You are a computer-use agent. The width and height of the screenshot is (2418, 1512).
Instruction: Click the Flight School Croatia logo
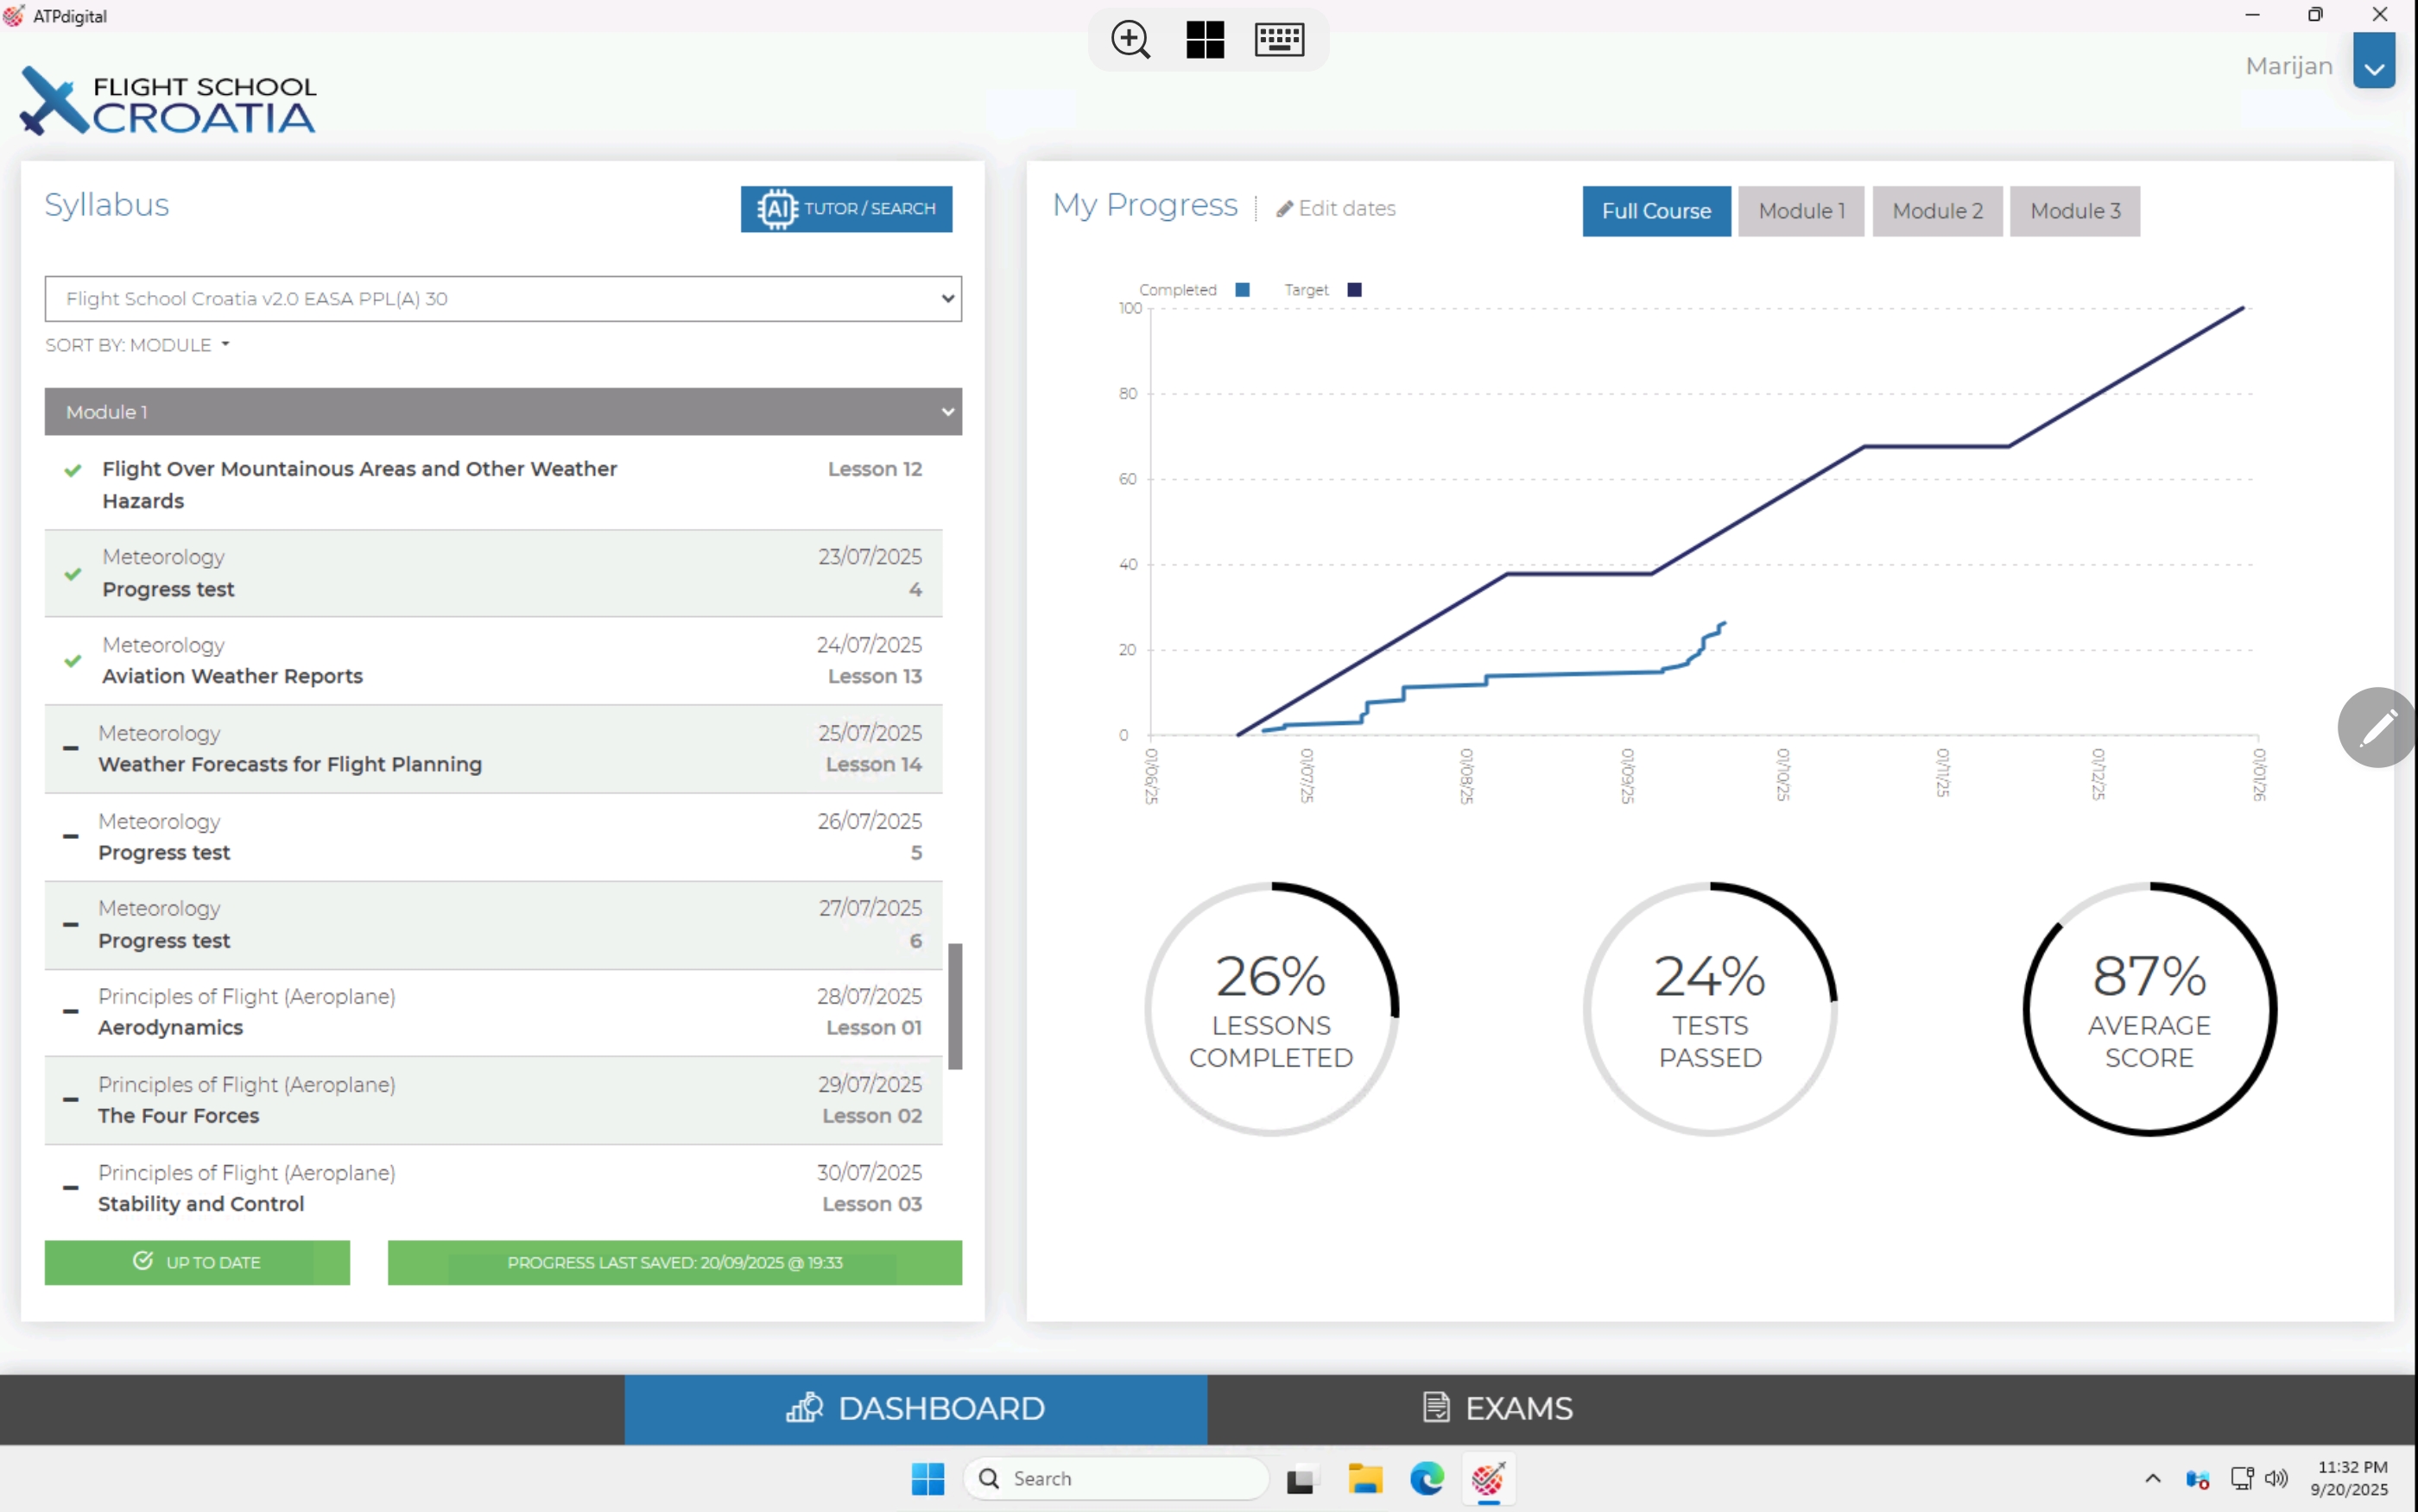coord(168,101)
